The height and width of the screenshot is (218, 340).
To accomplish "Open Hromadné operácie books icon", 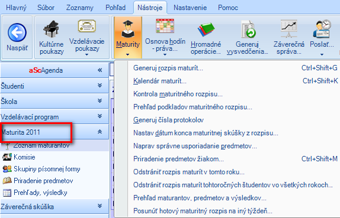I will pyautogui.click(x=206, y=30).
